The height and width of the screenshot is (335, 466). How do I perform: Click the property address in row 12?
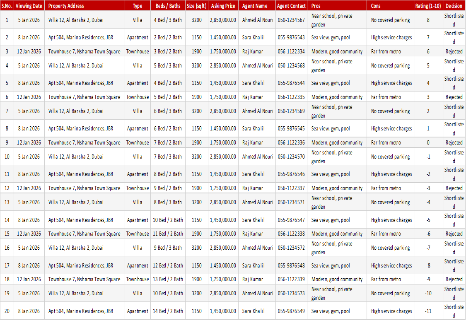85,188
